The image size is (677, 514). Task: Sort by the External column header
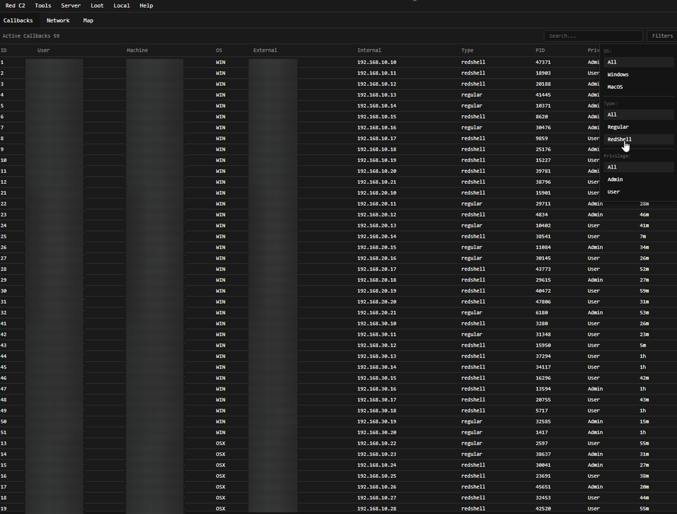[x=265, y=50]
